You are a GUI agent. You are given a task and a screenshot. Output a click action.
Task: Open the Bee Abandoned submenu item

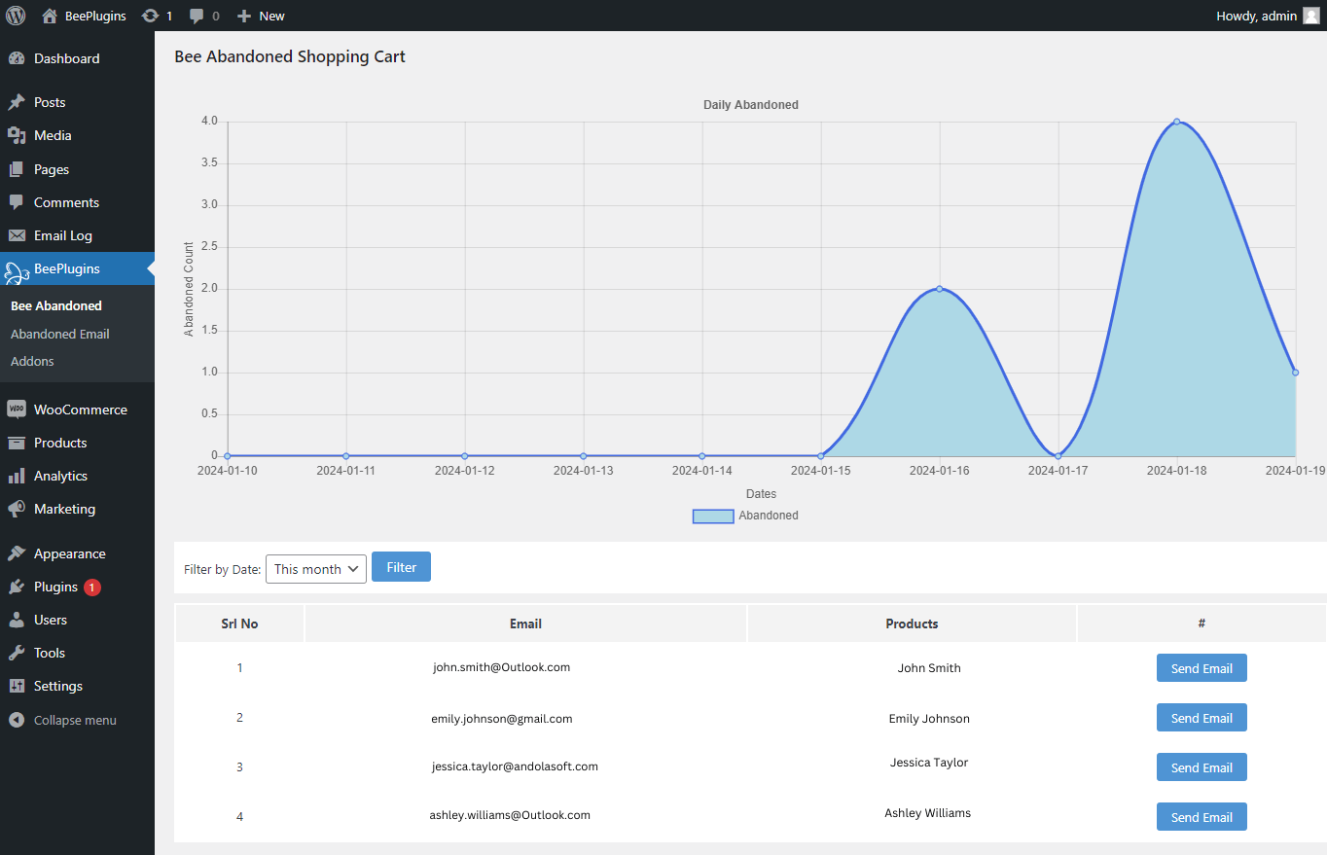(56, 305)
